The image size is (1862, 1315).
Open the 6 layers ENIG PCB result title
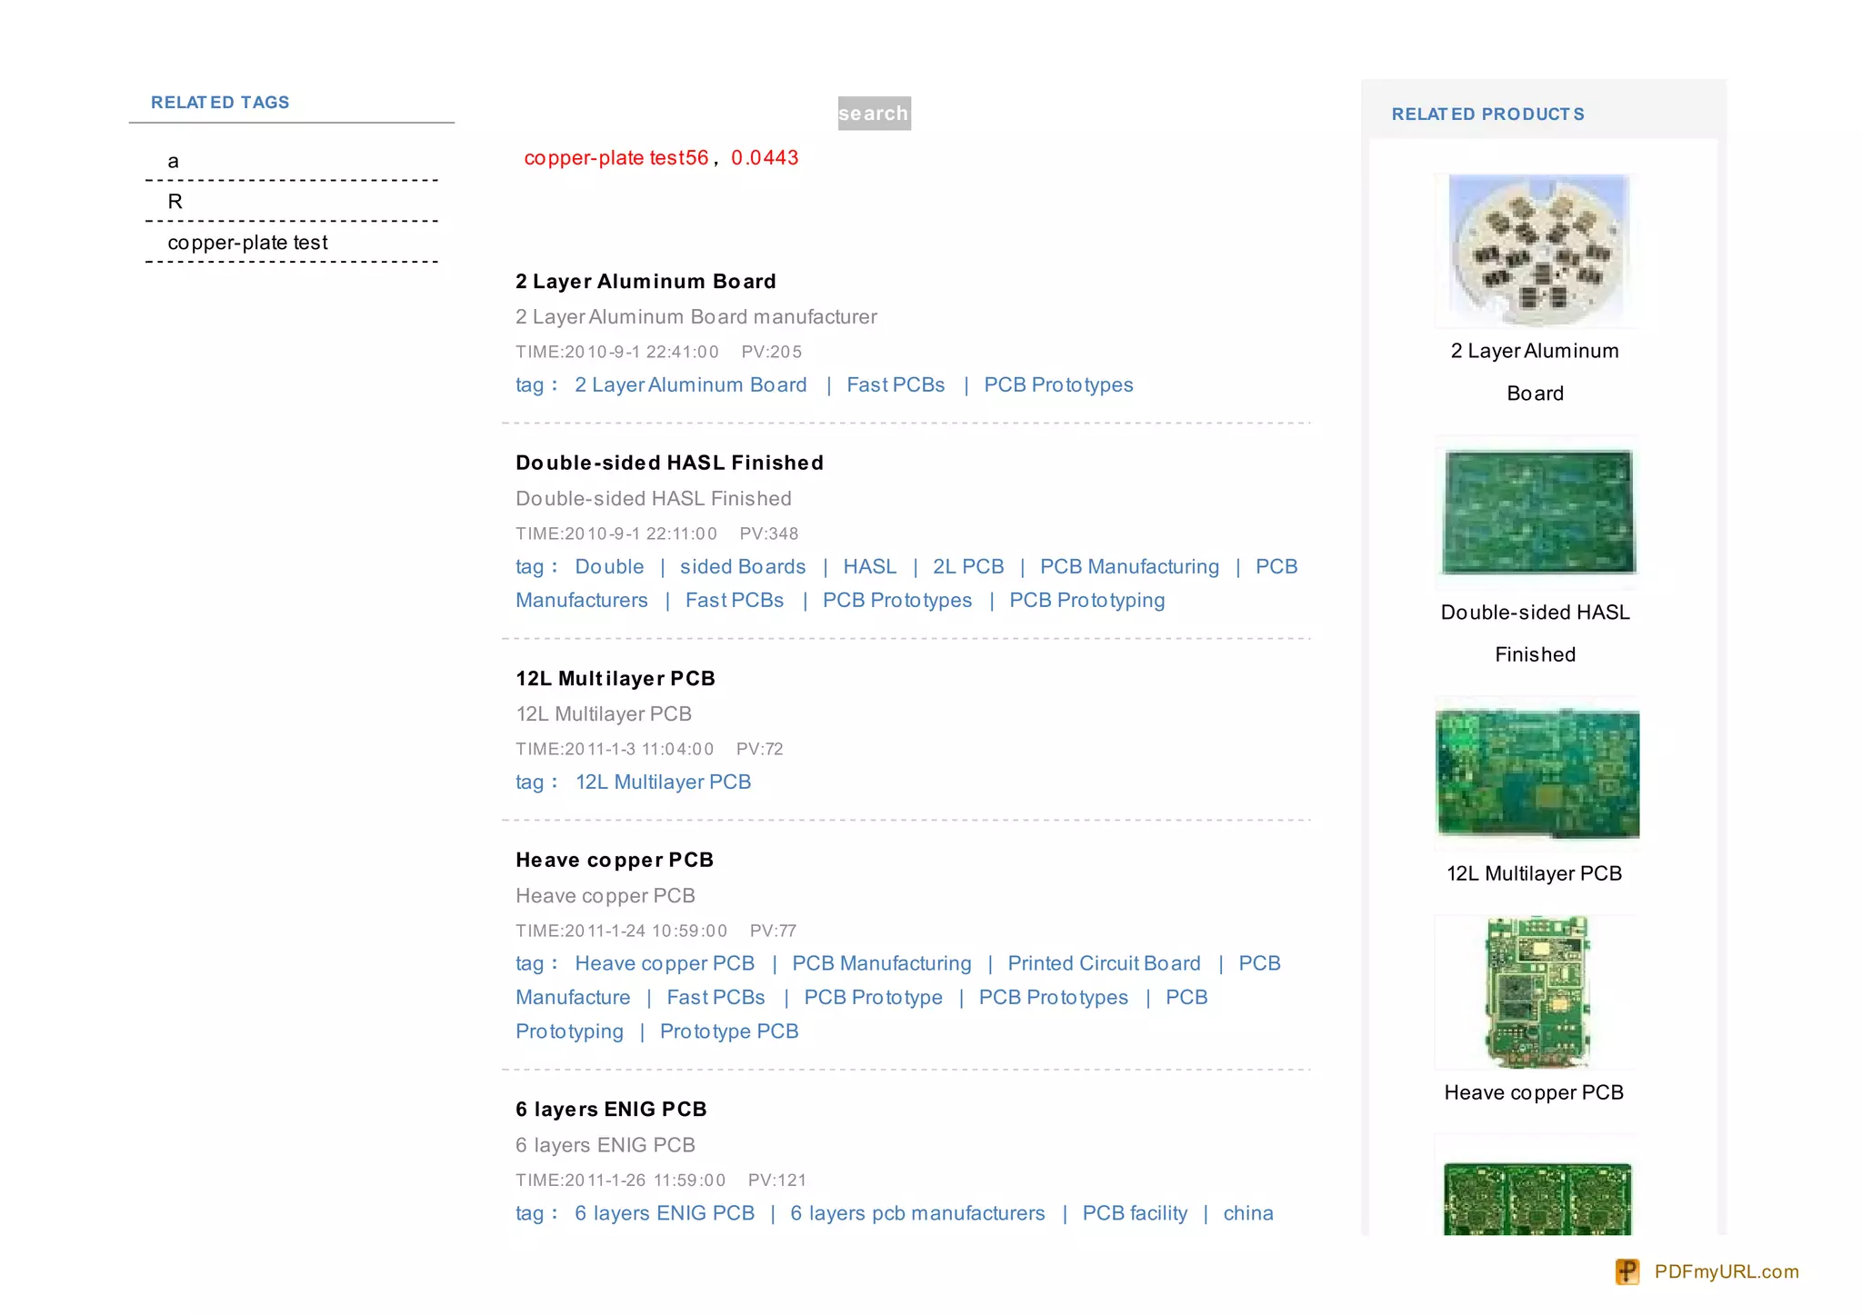pos(611,1110)
